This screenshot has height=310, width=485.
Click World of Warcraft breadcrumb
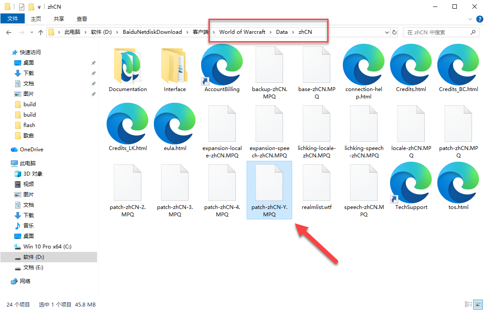pos(242,32)
